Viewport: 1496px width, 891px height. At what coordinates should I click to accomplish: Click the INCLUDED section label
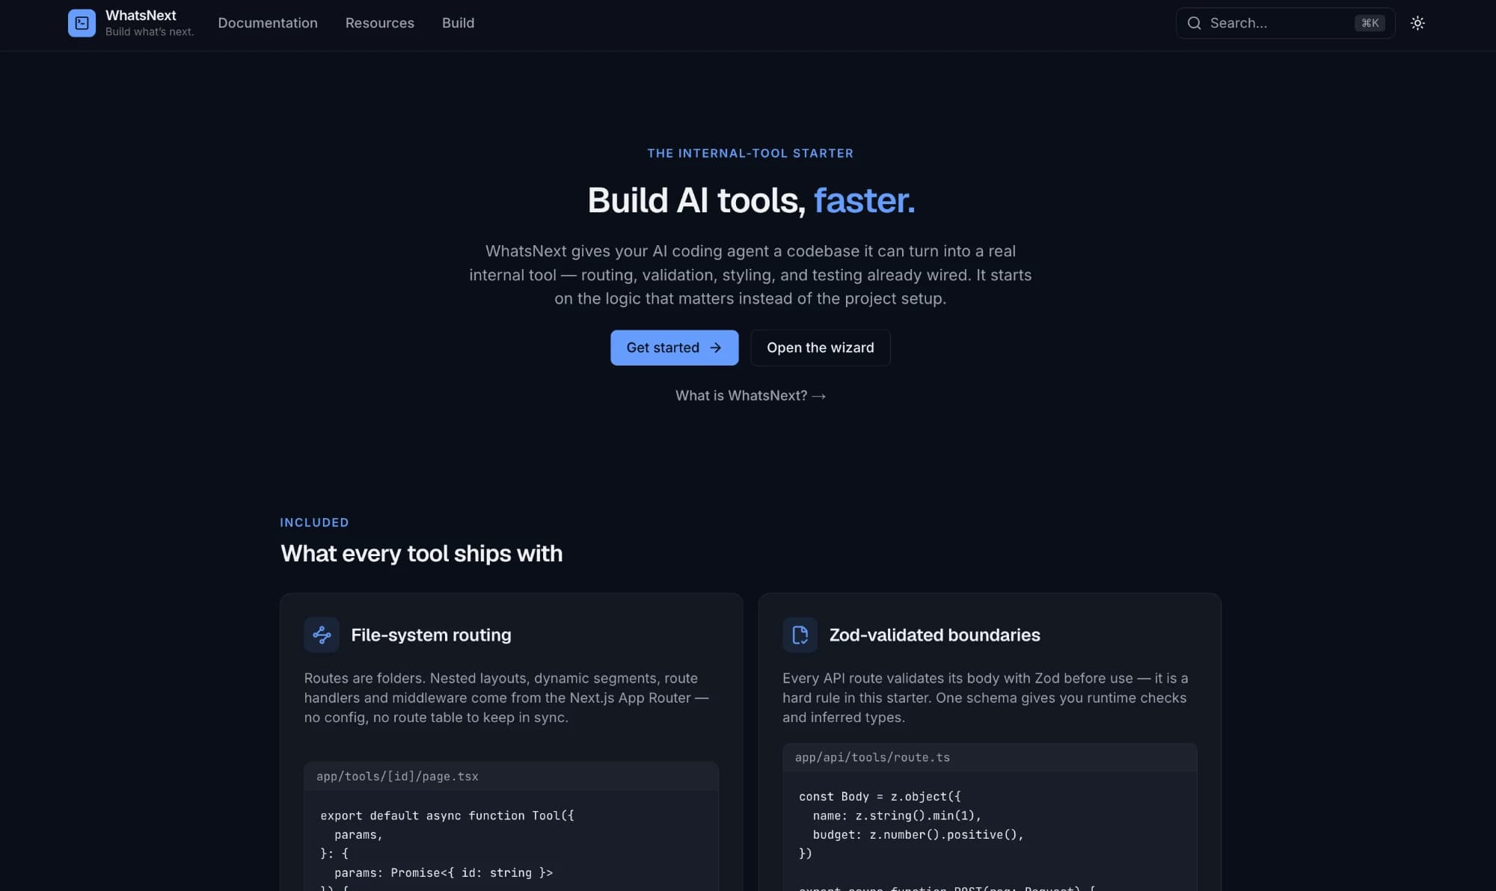[x=314, y=522]
